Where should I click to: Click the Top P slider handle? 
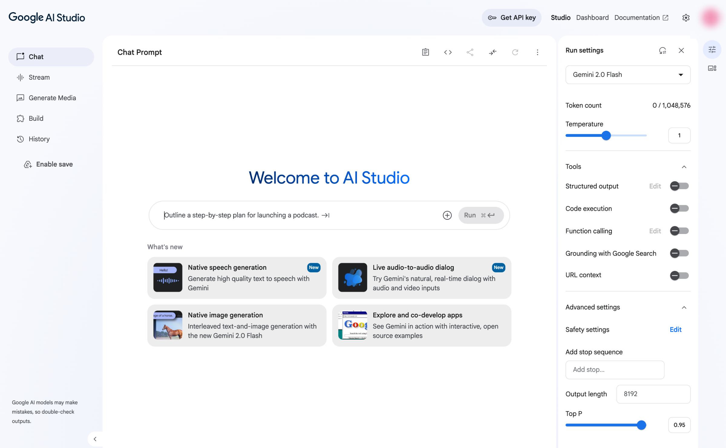[x=641, y=425]
